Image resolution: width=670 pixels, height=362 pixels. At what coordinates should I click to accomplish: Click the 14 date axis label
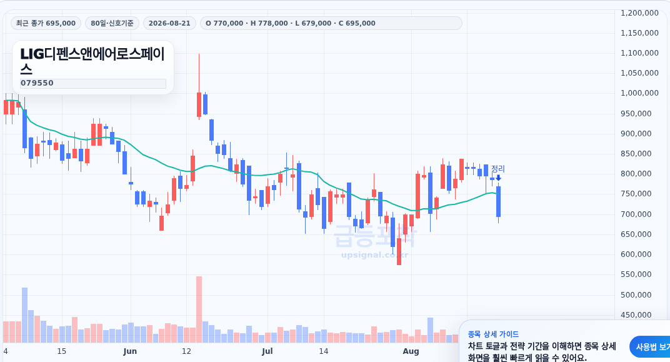coord(324,351)
